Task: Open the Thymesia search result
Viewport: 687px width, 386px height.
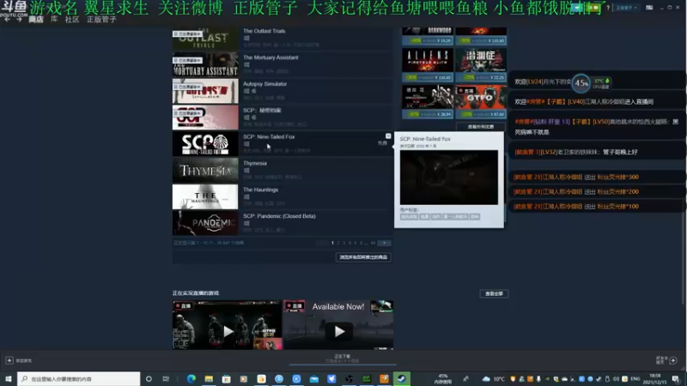Action: 283,170
